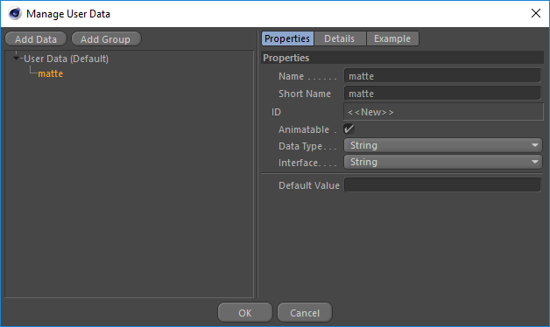550x327 pixels.
Task: Open the Example tab
Action: point(392,38)
